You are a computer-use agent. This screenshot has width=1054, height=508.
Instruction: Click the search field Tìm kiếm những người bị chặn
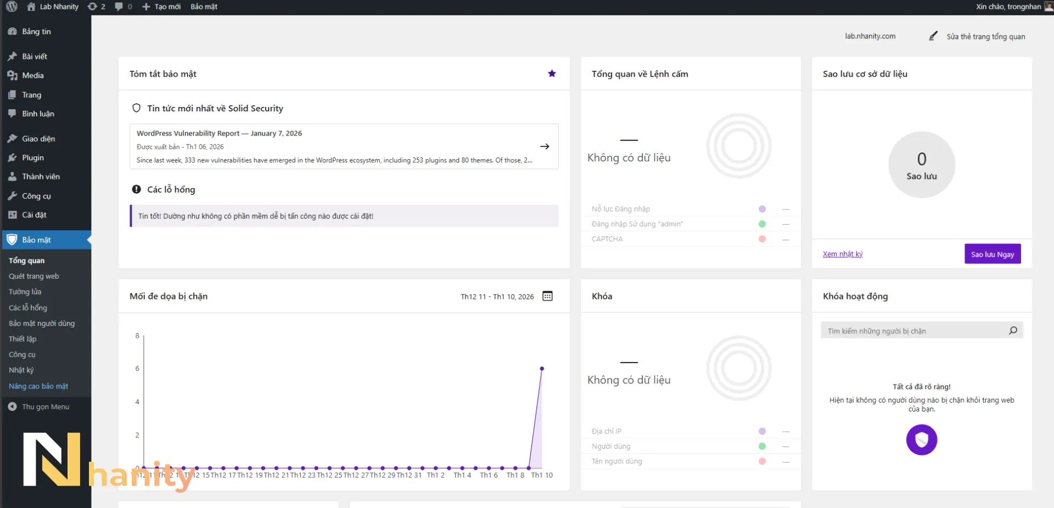click(x=922, y=331)
